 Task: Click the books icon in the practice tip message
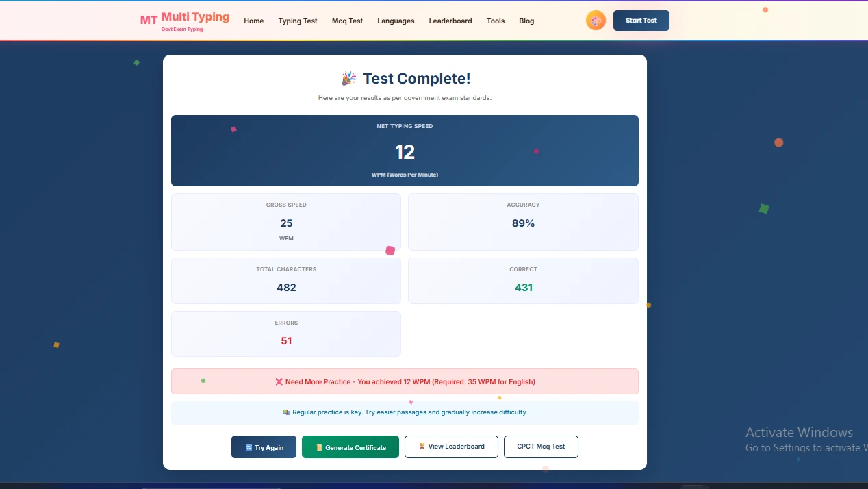click(x=285, y=412)
